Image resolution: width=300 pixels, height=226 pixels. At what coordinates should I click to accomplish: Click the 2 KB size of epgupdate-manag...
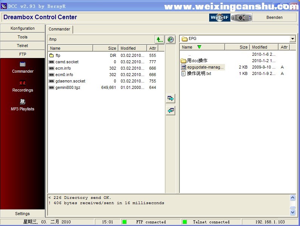(243, 67)
